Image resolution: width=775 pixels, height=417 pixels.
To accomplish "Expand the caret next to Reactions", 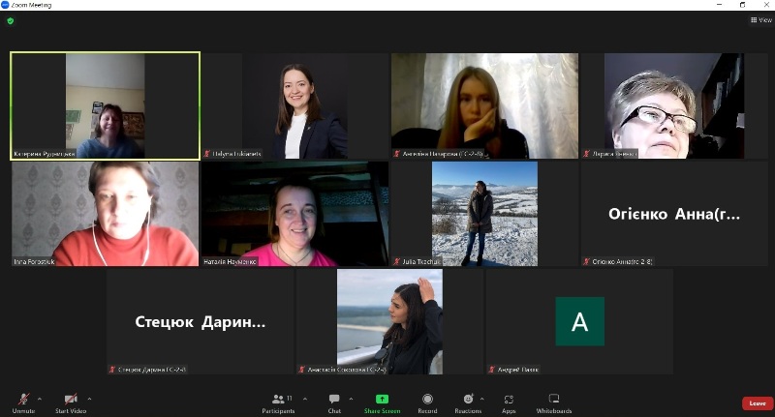I will 481,399.
